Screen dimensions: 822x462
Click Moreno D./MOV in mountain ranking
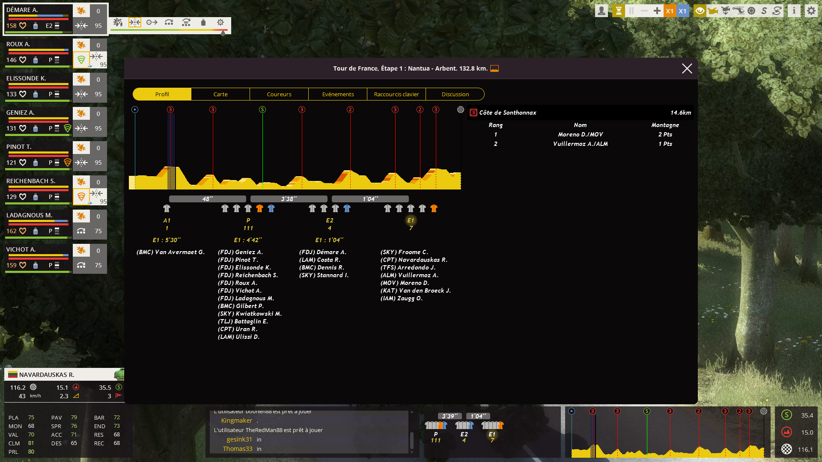[580, 134]
